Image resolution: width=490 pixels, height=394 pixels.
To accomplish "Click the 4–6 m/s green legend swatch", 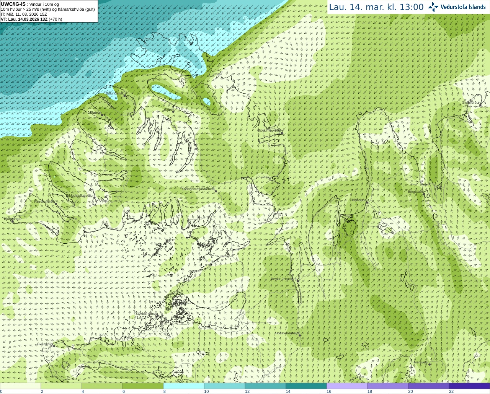I will point(102,386).
